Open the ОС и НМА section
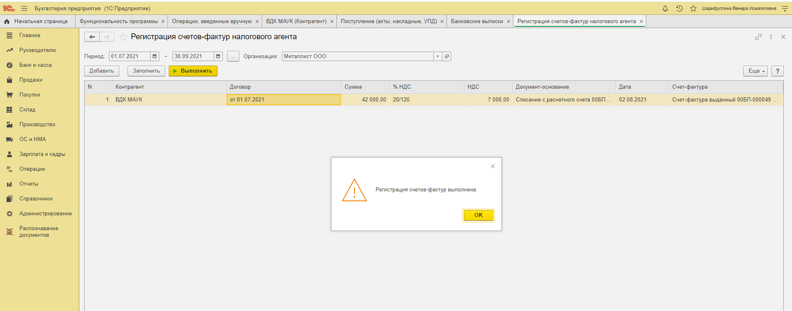 (x=40, y=139)
